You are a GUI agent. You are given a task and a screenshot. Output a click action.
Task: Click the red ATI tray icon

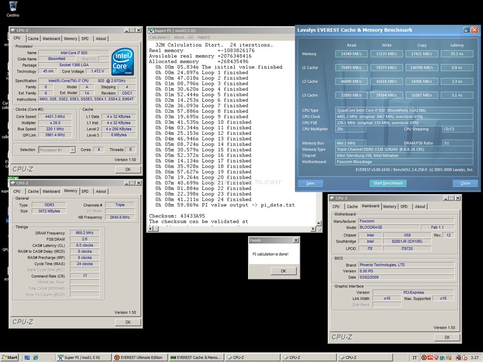[x=430, y=357]
